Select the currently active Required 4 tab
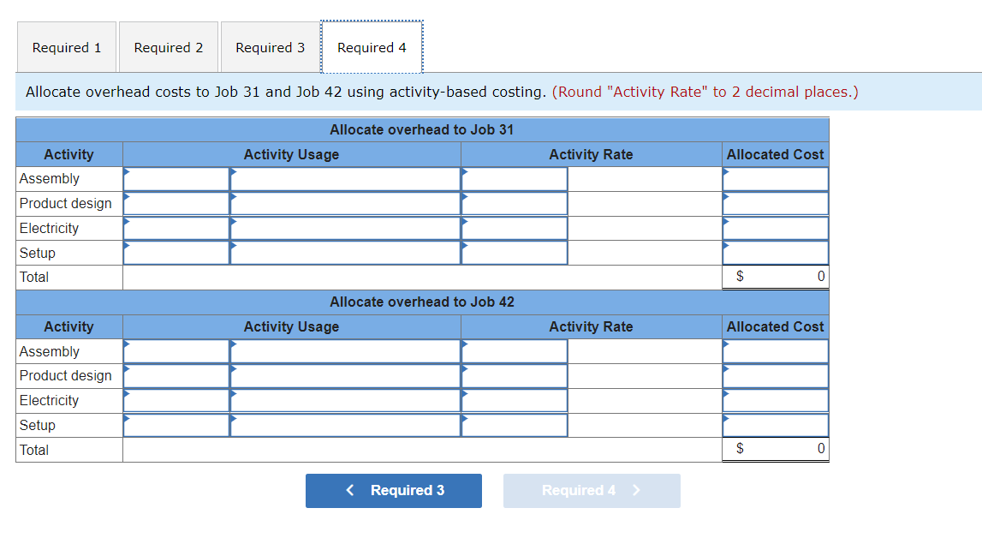Screen dimensions: 982x544 [372, 47]
